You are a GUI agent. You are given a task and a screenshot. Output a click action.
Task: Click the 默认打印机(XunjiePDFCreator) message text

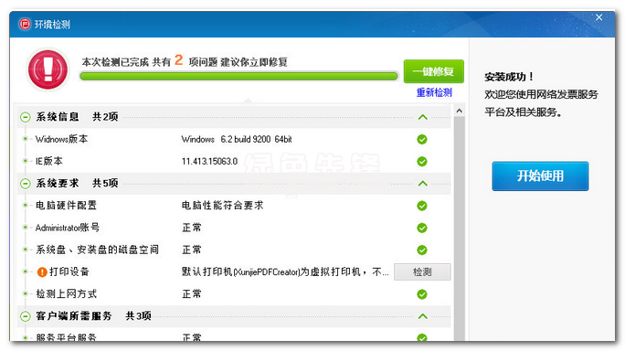click(x=285, y=272)
